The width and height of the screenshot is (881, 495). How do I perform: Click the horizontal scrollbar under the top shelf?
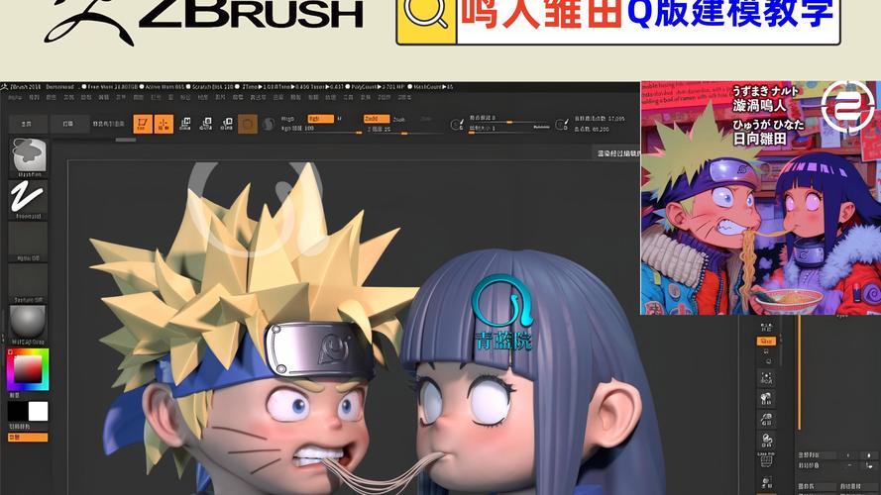coord(125,140)
